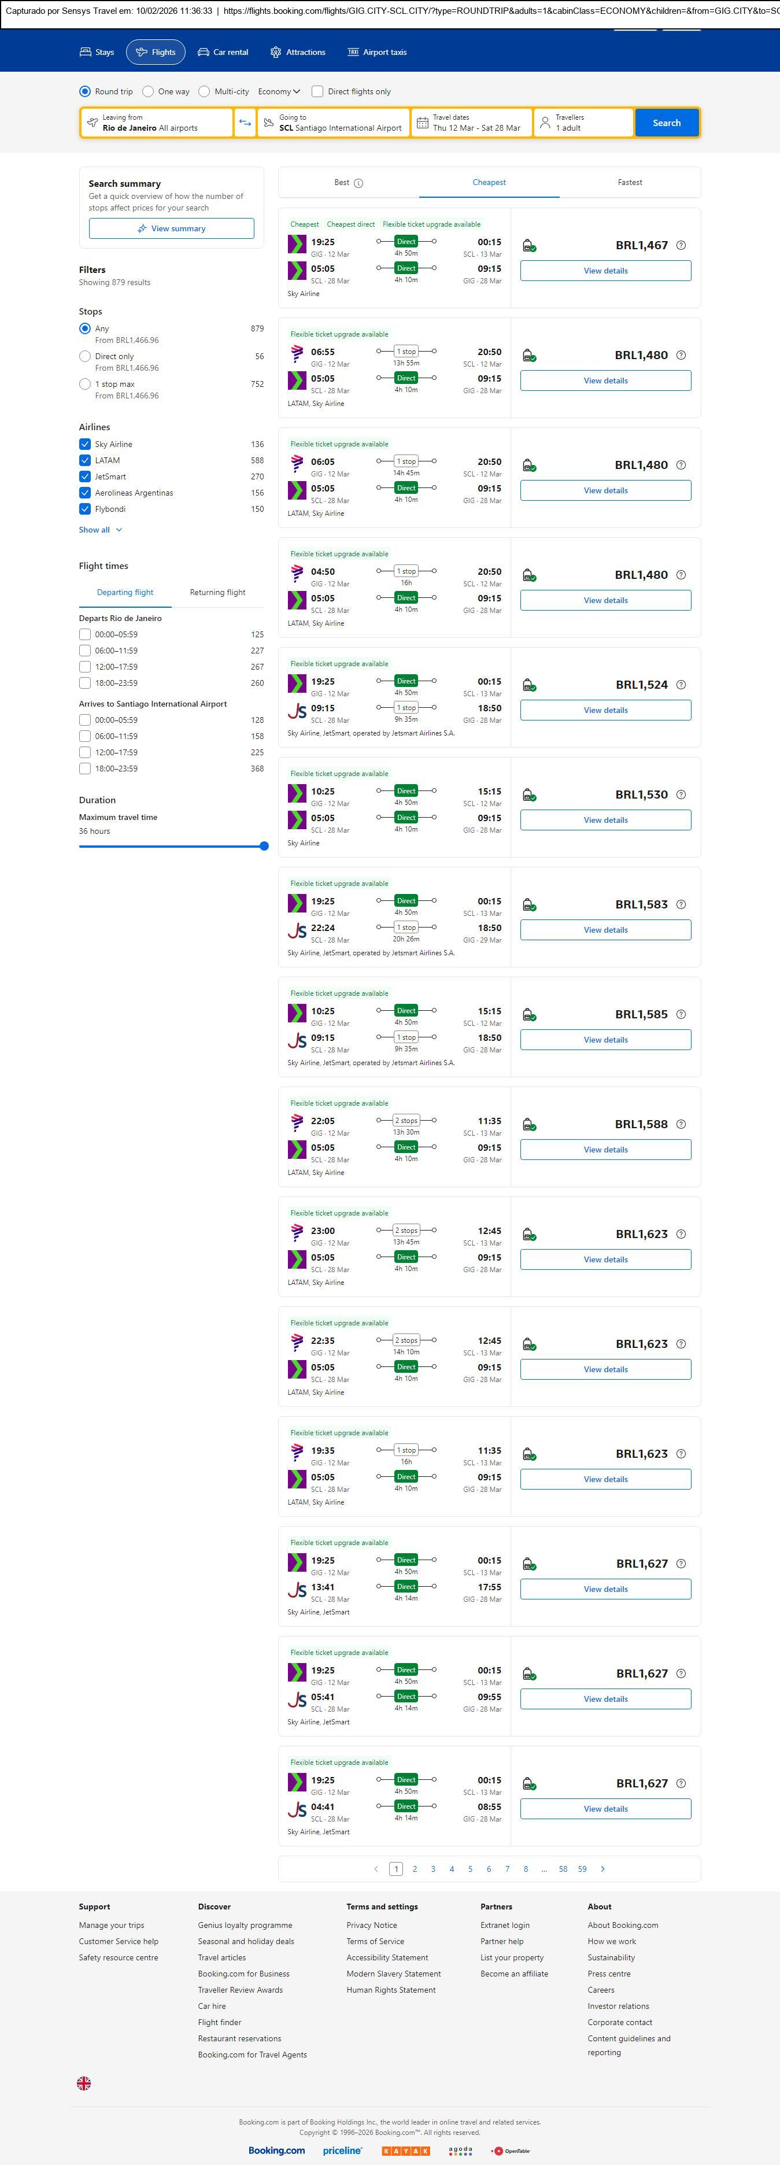Expand the airlines list with Show all

(x=100, y=530)
